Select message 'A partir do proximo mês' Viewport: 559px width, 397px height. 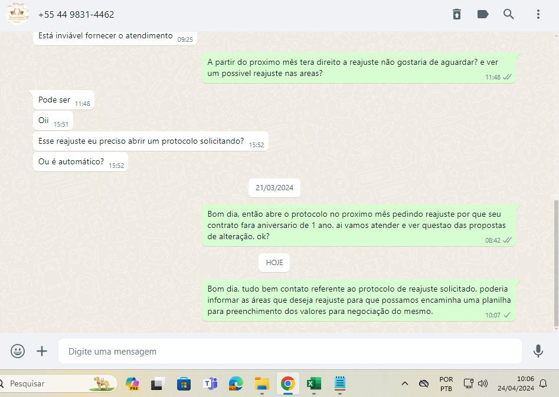[359, 68]
